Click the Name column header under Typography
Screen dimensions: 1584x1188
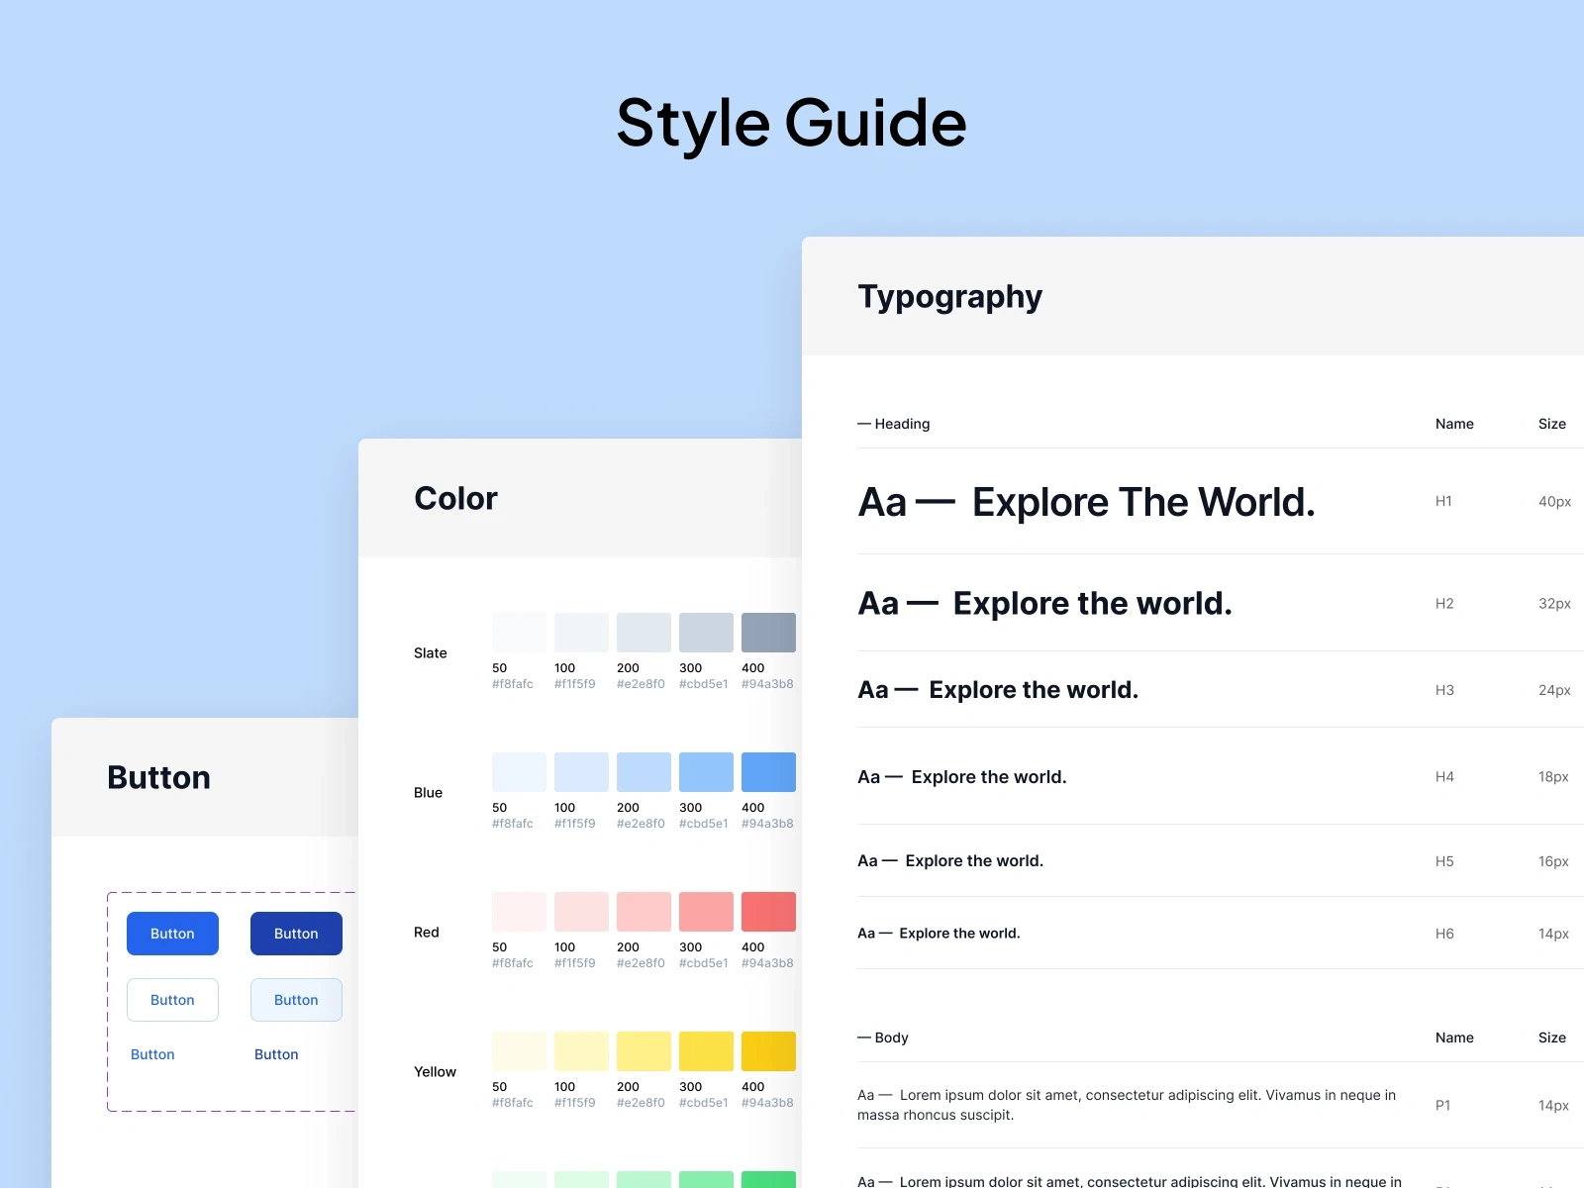1454,423
